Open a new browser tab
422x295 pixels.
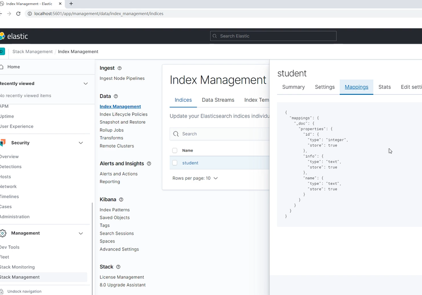click(71, 4)
